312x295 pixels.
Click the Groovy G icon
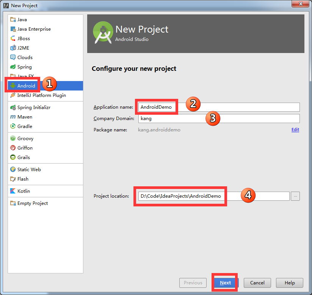click(x=13, y=138)
